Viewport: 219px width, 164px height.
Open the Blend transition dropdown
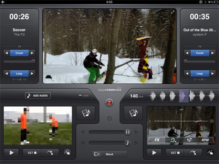click(109, 154)
